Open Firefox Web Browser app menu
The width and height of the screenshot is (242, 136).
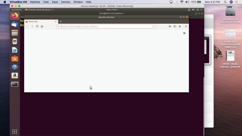tap(39, 10)
